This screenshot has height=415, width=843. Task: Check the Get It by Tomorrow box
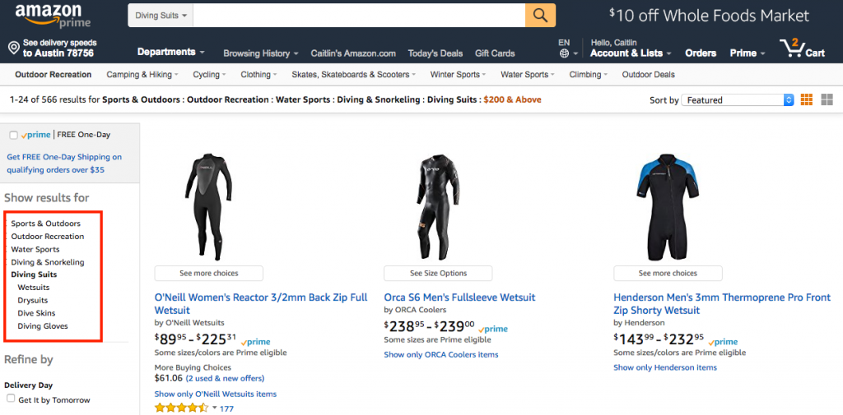[x=11, y=399]
